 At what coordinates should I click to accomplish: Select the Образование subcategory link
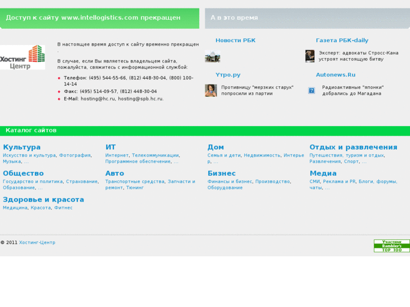(19, 188)
